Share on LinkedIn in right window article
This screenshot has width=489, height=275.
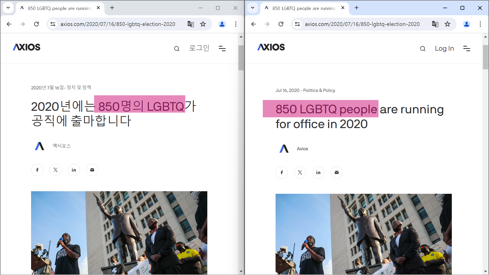(x=318, y=172)
